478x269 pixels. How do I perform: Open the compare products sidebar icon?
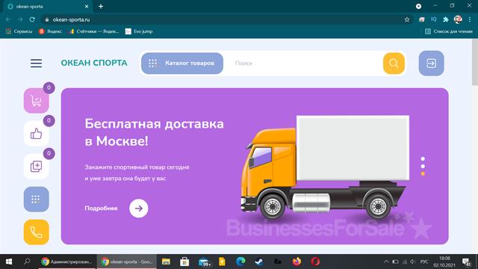37,166
